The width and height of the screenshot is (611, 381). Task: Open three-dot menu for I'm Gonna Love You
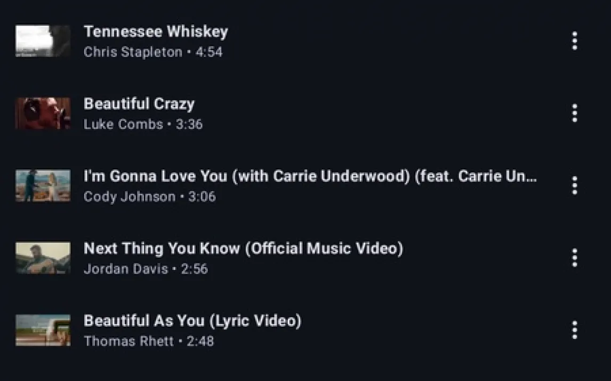coord(574,186)
